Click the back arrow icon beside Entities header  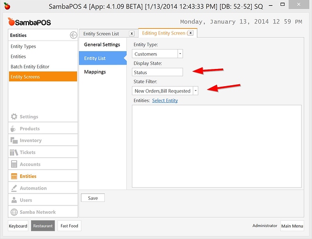pyautogui.click(x=74, y=35)
